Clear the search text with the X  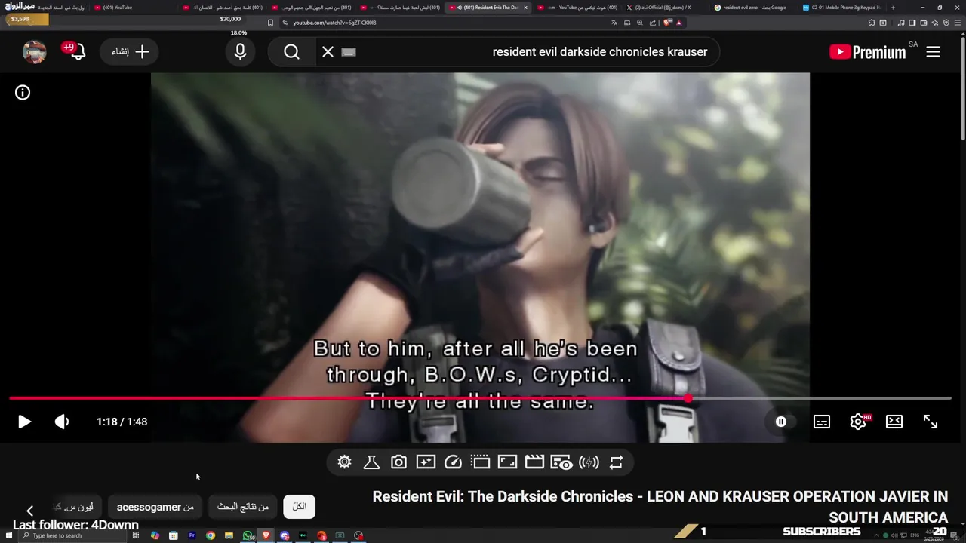328,52
